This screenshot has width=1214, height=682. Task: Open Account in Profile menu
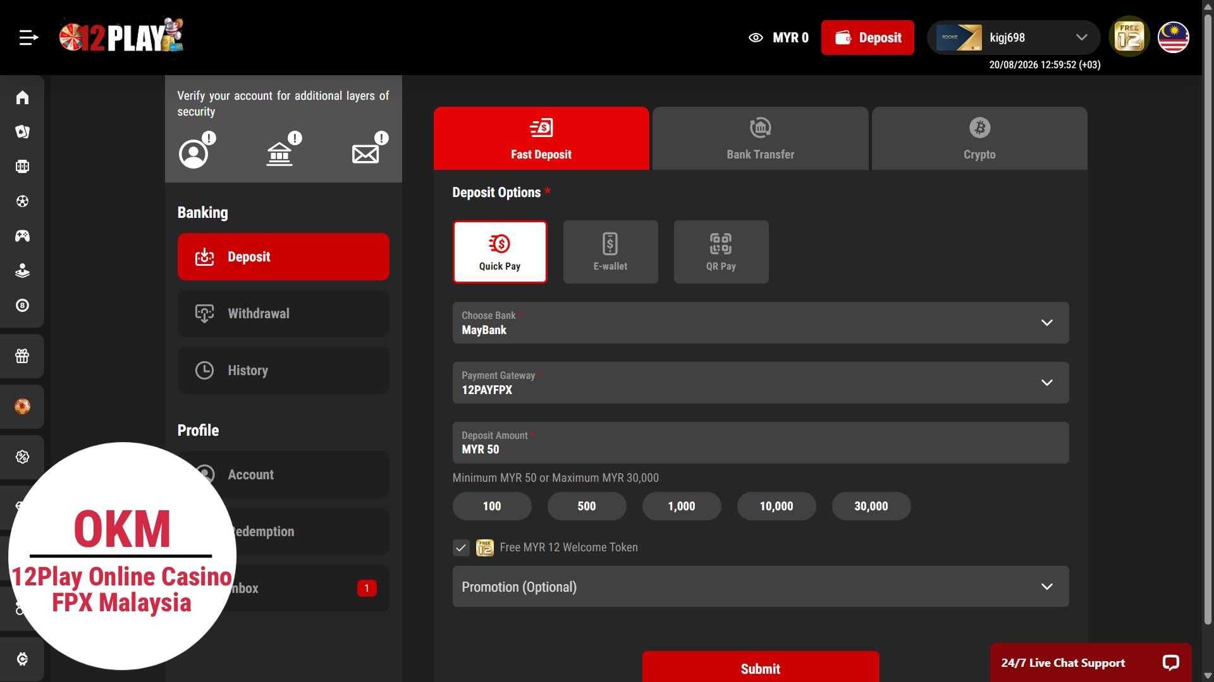[x=283, y=474]
